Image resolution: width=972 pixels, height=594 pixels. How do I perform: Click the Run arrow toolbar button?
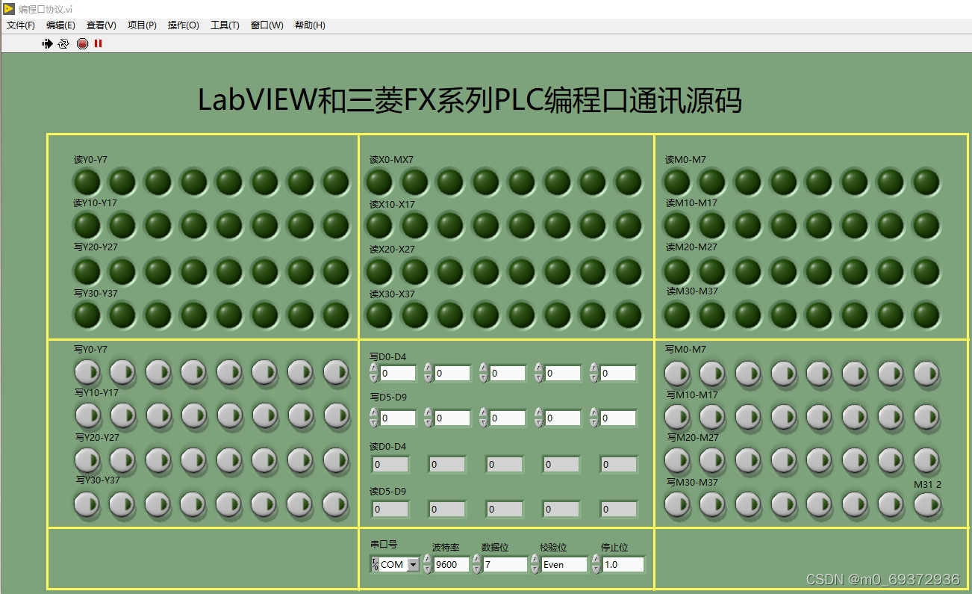click(47, 44)
